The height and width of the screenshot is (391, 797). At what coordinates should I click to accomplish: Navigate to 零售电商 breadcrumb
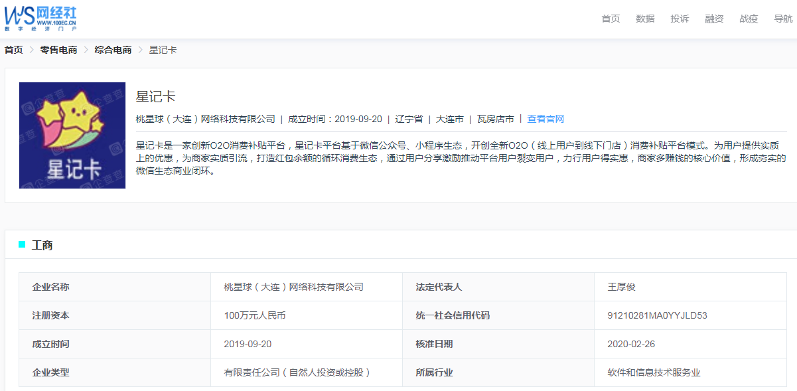[x=58, y=50]
